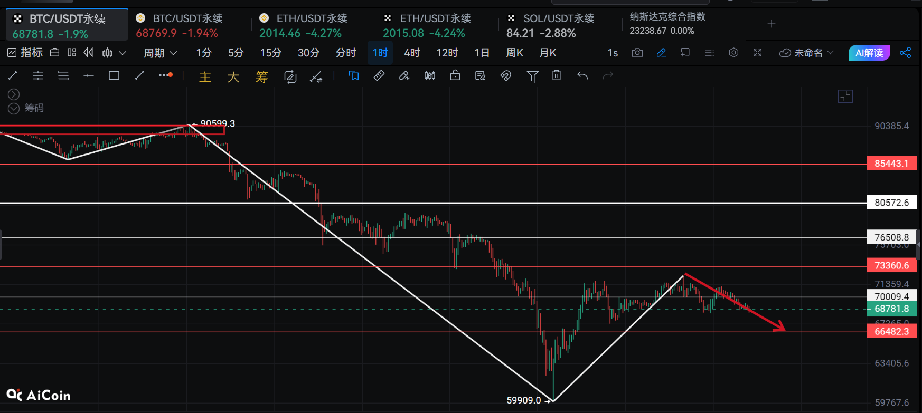Expand the 未命名 layout dropdown
Screen dimensions: 922x413
click(807, 53)
